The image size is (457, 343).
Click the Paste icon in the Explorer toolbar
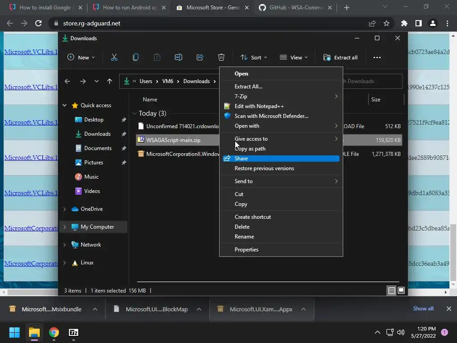tap(157, 58)
